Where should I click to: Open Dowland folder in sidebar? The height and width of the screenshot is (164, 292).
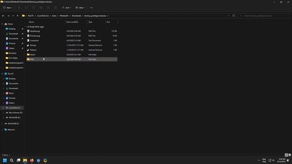point(12,53)
